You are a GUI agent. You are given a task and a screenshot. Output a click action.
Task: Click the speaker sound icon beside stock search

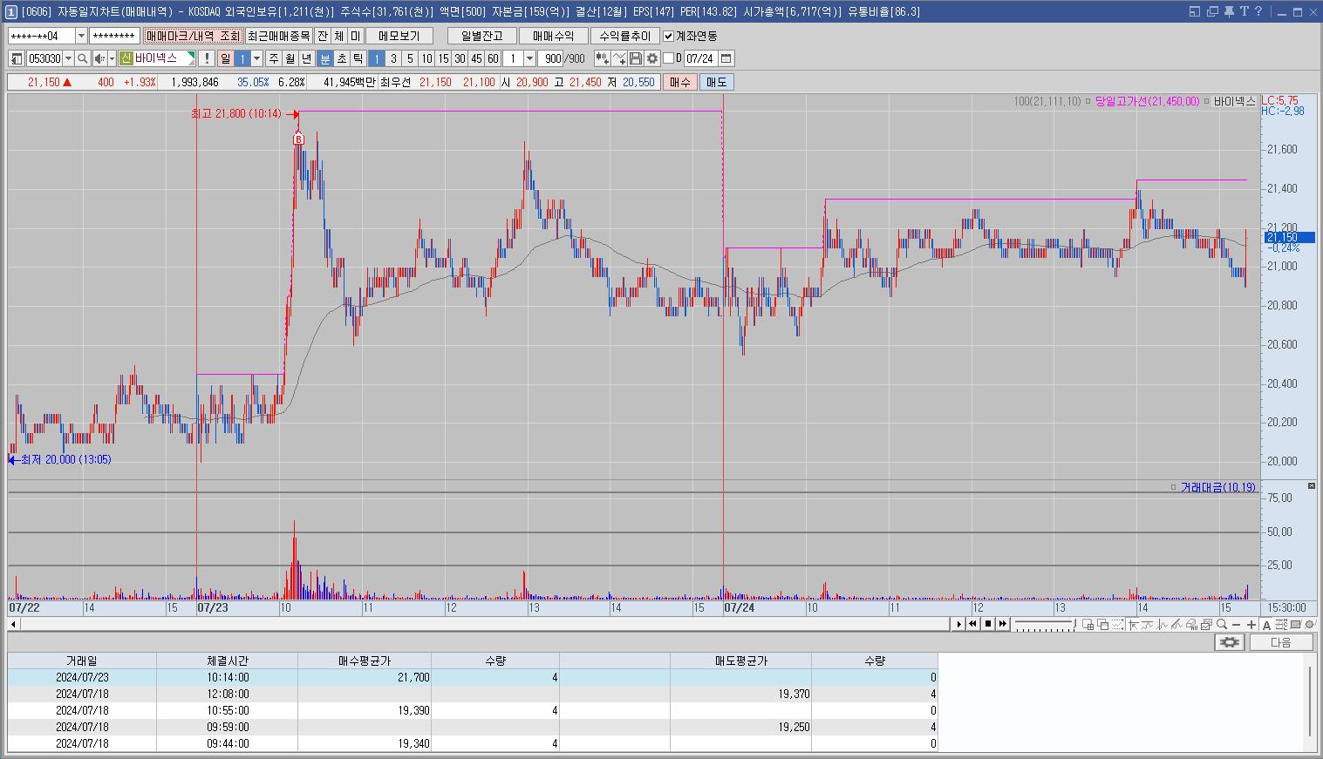tap(99, 58)
